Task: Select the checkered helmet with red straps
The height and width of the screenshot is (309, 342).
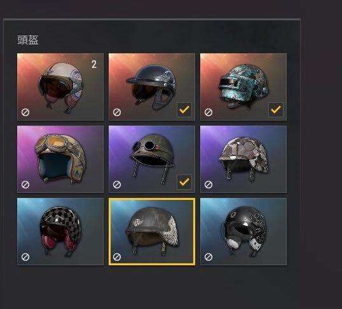Action: click(60, 232)
